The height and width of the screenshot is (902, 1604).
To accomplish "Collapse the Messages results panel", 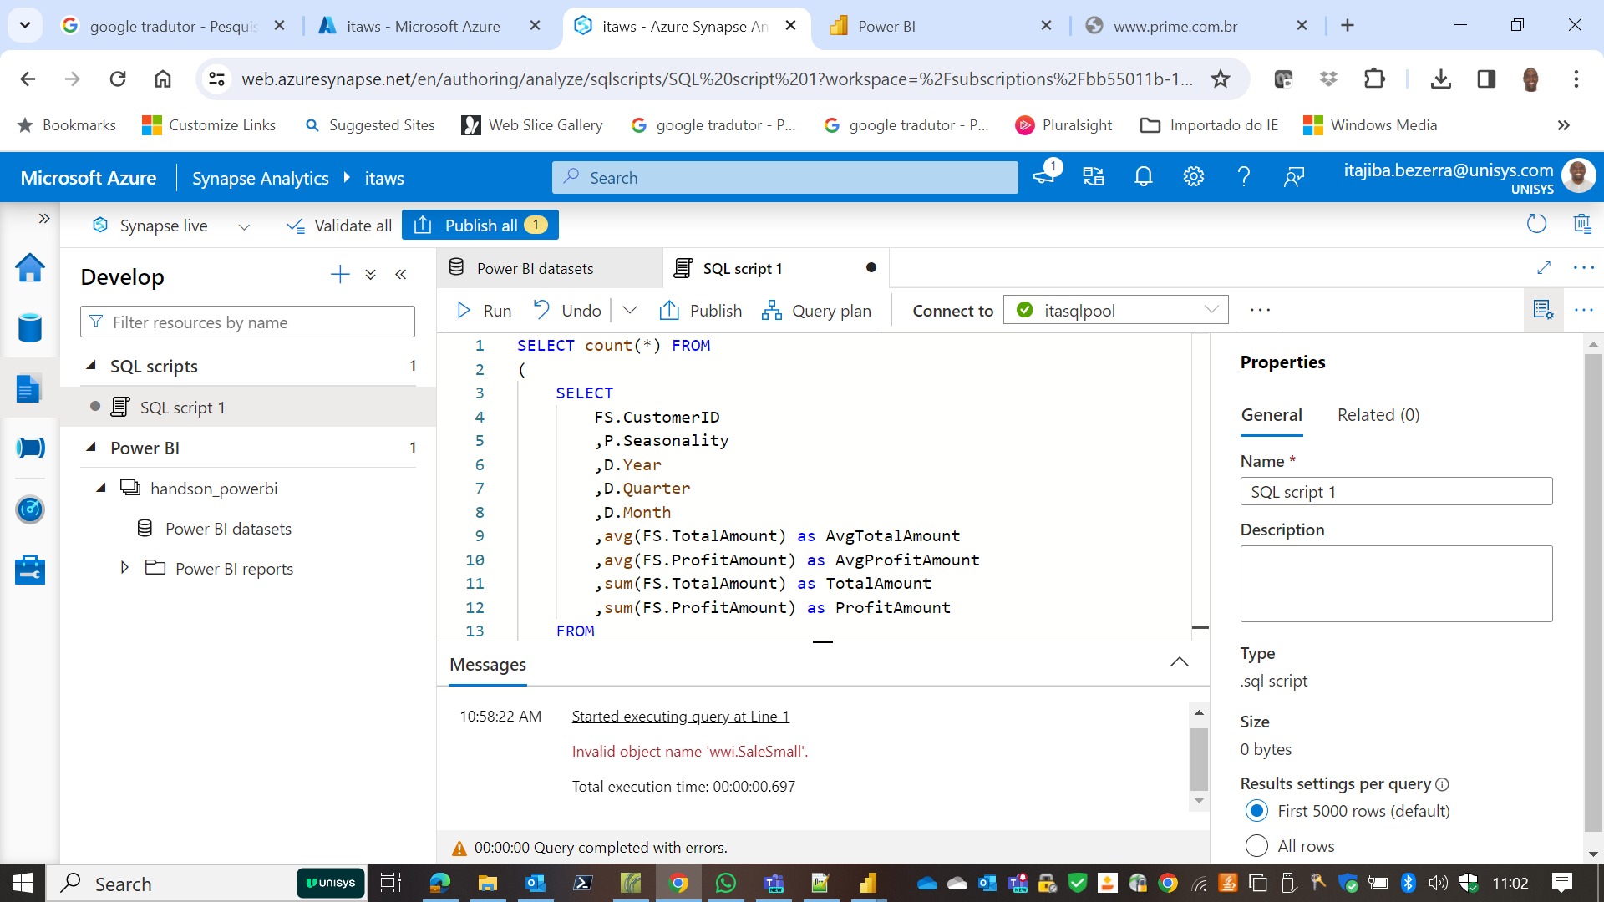I will [1180, 662].
